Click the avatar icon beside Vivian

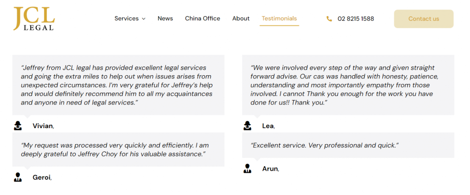pyautogui.click(x=18, y=126)
